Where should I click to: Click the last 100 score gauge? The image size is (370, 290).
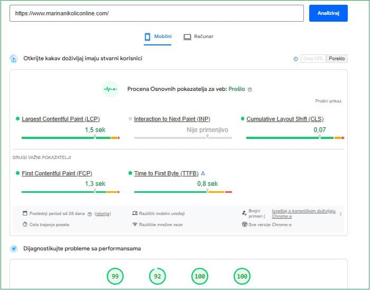[242, 276]
